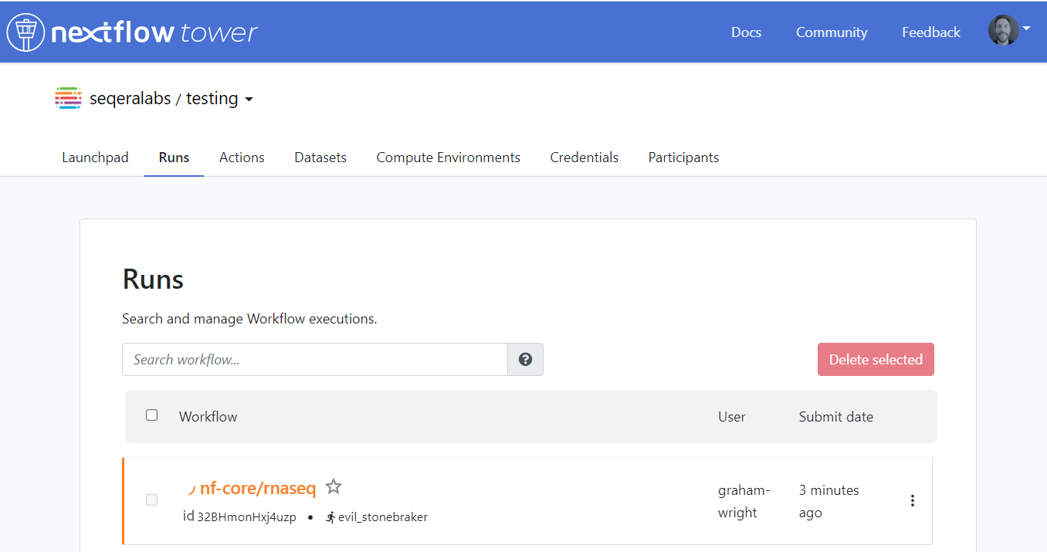Visit the Community link
Viewport: 1047px width, 552px height.
coord(832,32)
